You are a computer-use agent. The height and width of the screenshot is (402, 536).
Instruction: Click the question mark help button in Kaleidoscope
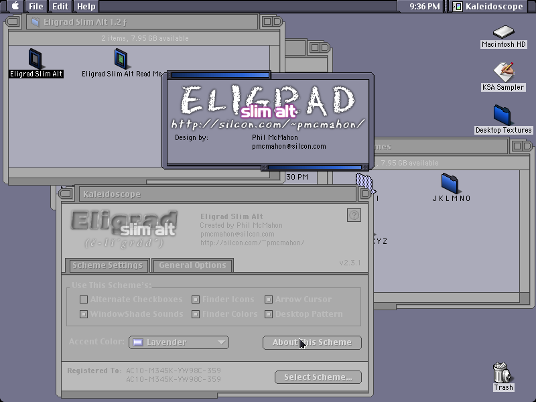click(354, 215)
